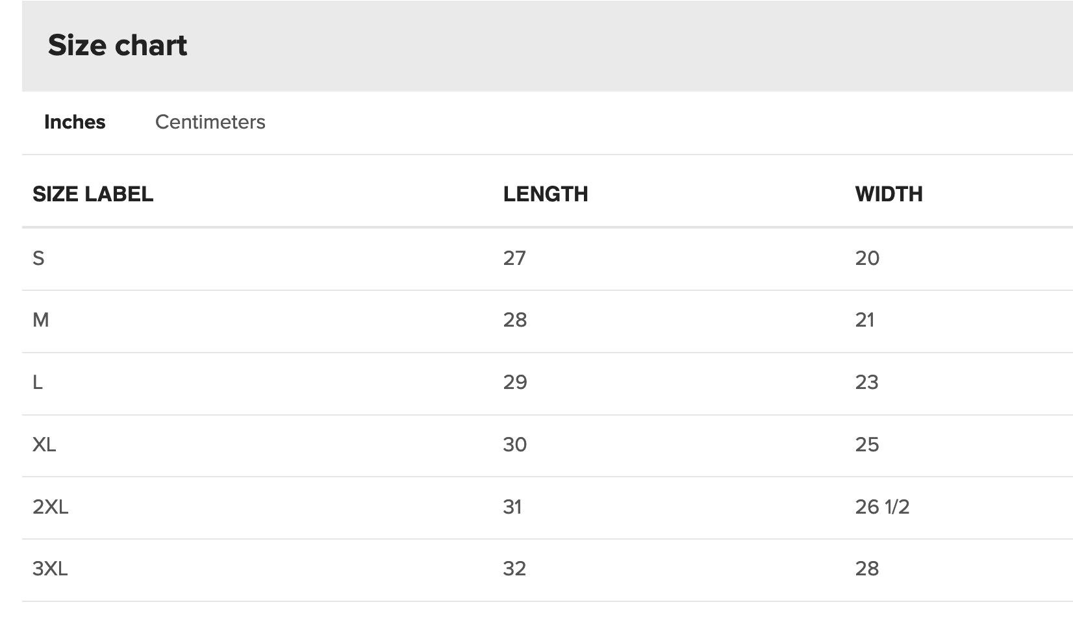Screen dimensions: 1073x626
Task: Click the WIDTH column header
Action: point(889,194)
